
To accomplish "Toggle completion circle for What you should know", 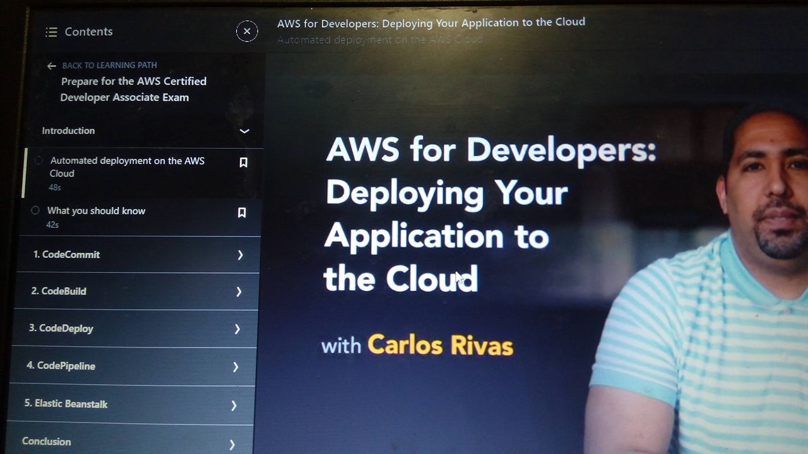I will pos(35,210).
